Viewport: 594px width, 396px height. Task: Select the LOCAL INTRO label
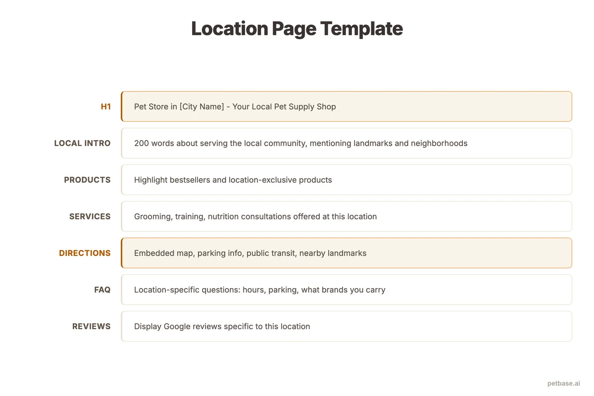coord(82,143)
